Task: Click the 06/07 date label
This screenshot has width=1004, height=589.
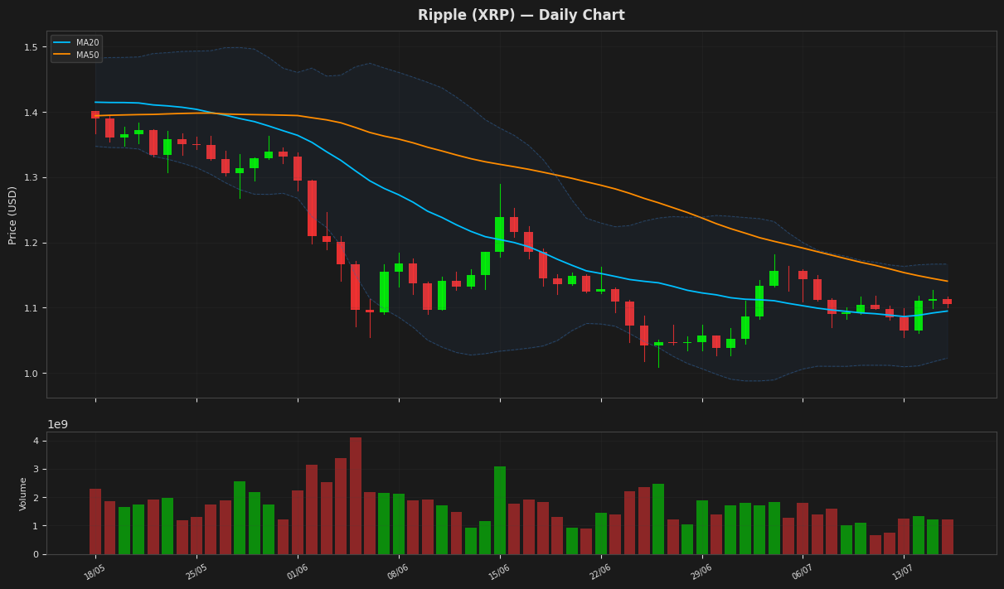Action: click(x=802, y=572)
